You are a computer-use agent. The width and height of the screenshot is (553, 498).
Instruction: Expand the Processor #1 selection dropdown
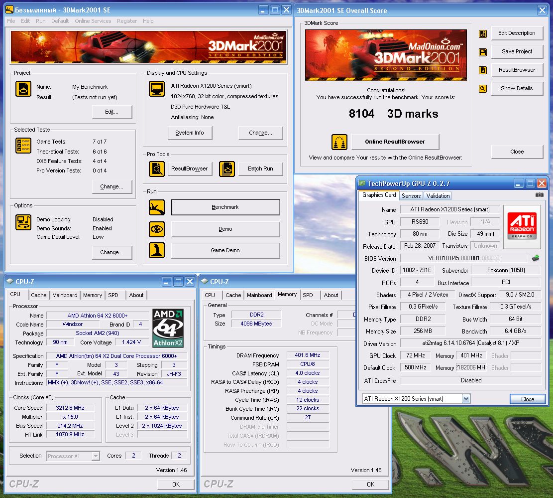pyautogui.click(x=96, y=456)
